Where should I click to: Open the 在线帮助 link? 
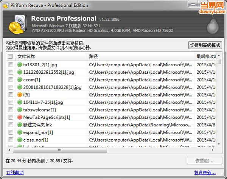pos(14,173)
